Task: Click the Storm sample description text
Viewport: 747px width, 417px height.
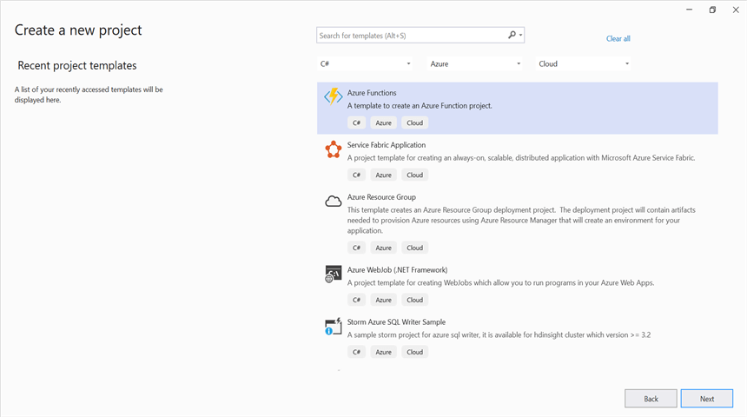Action: (499, 335)
